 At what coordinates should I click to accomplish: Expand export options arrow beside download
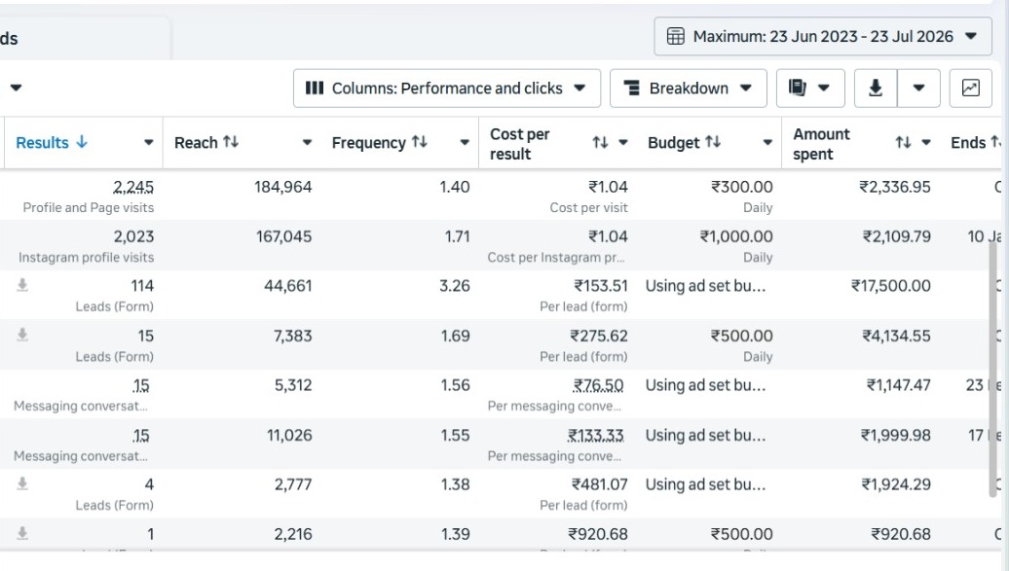(x=919, y=89)
